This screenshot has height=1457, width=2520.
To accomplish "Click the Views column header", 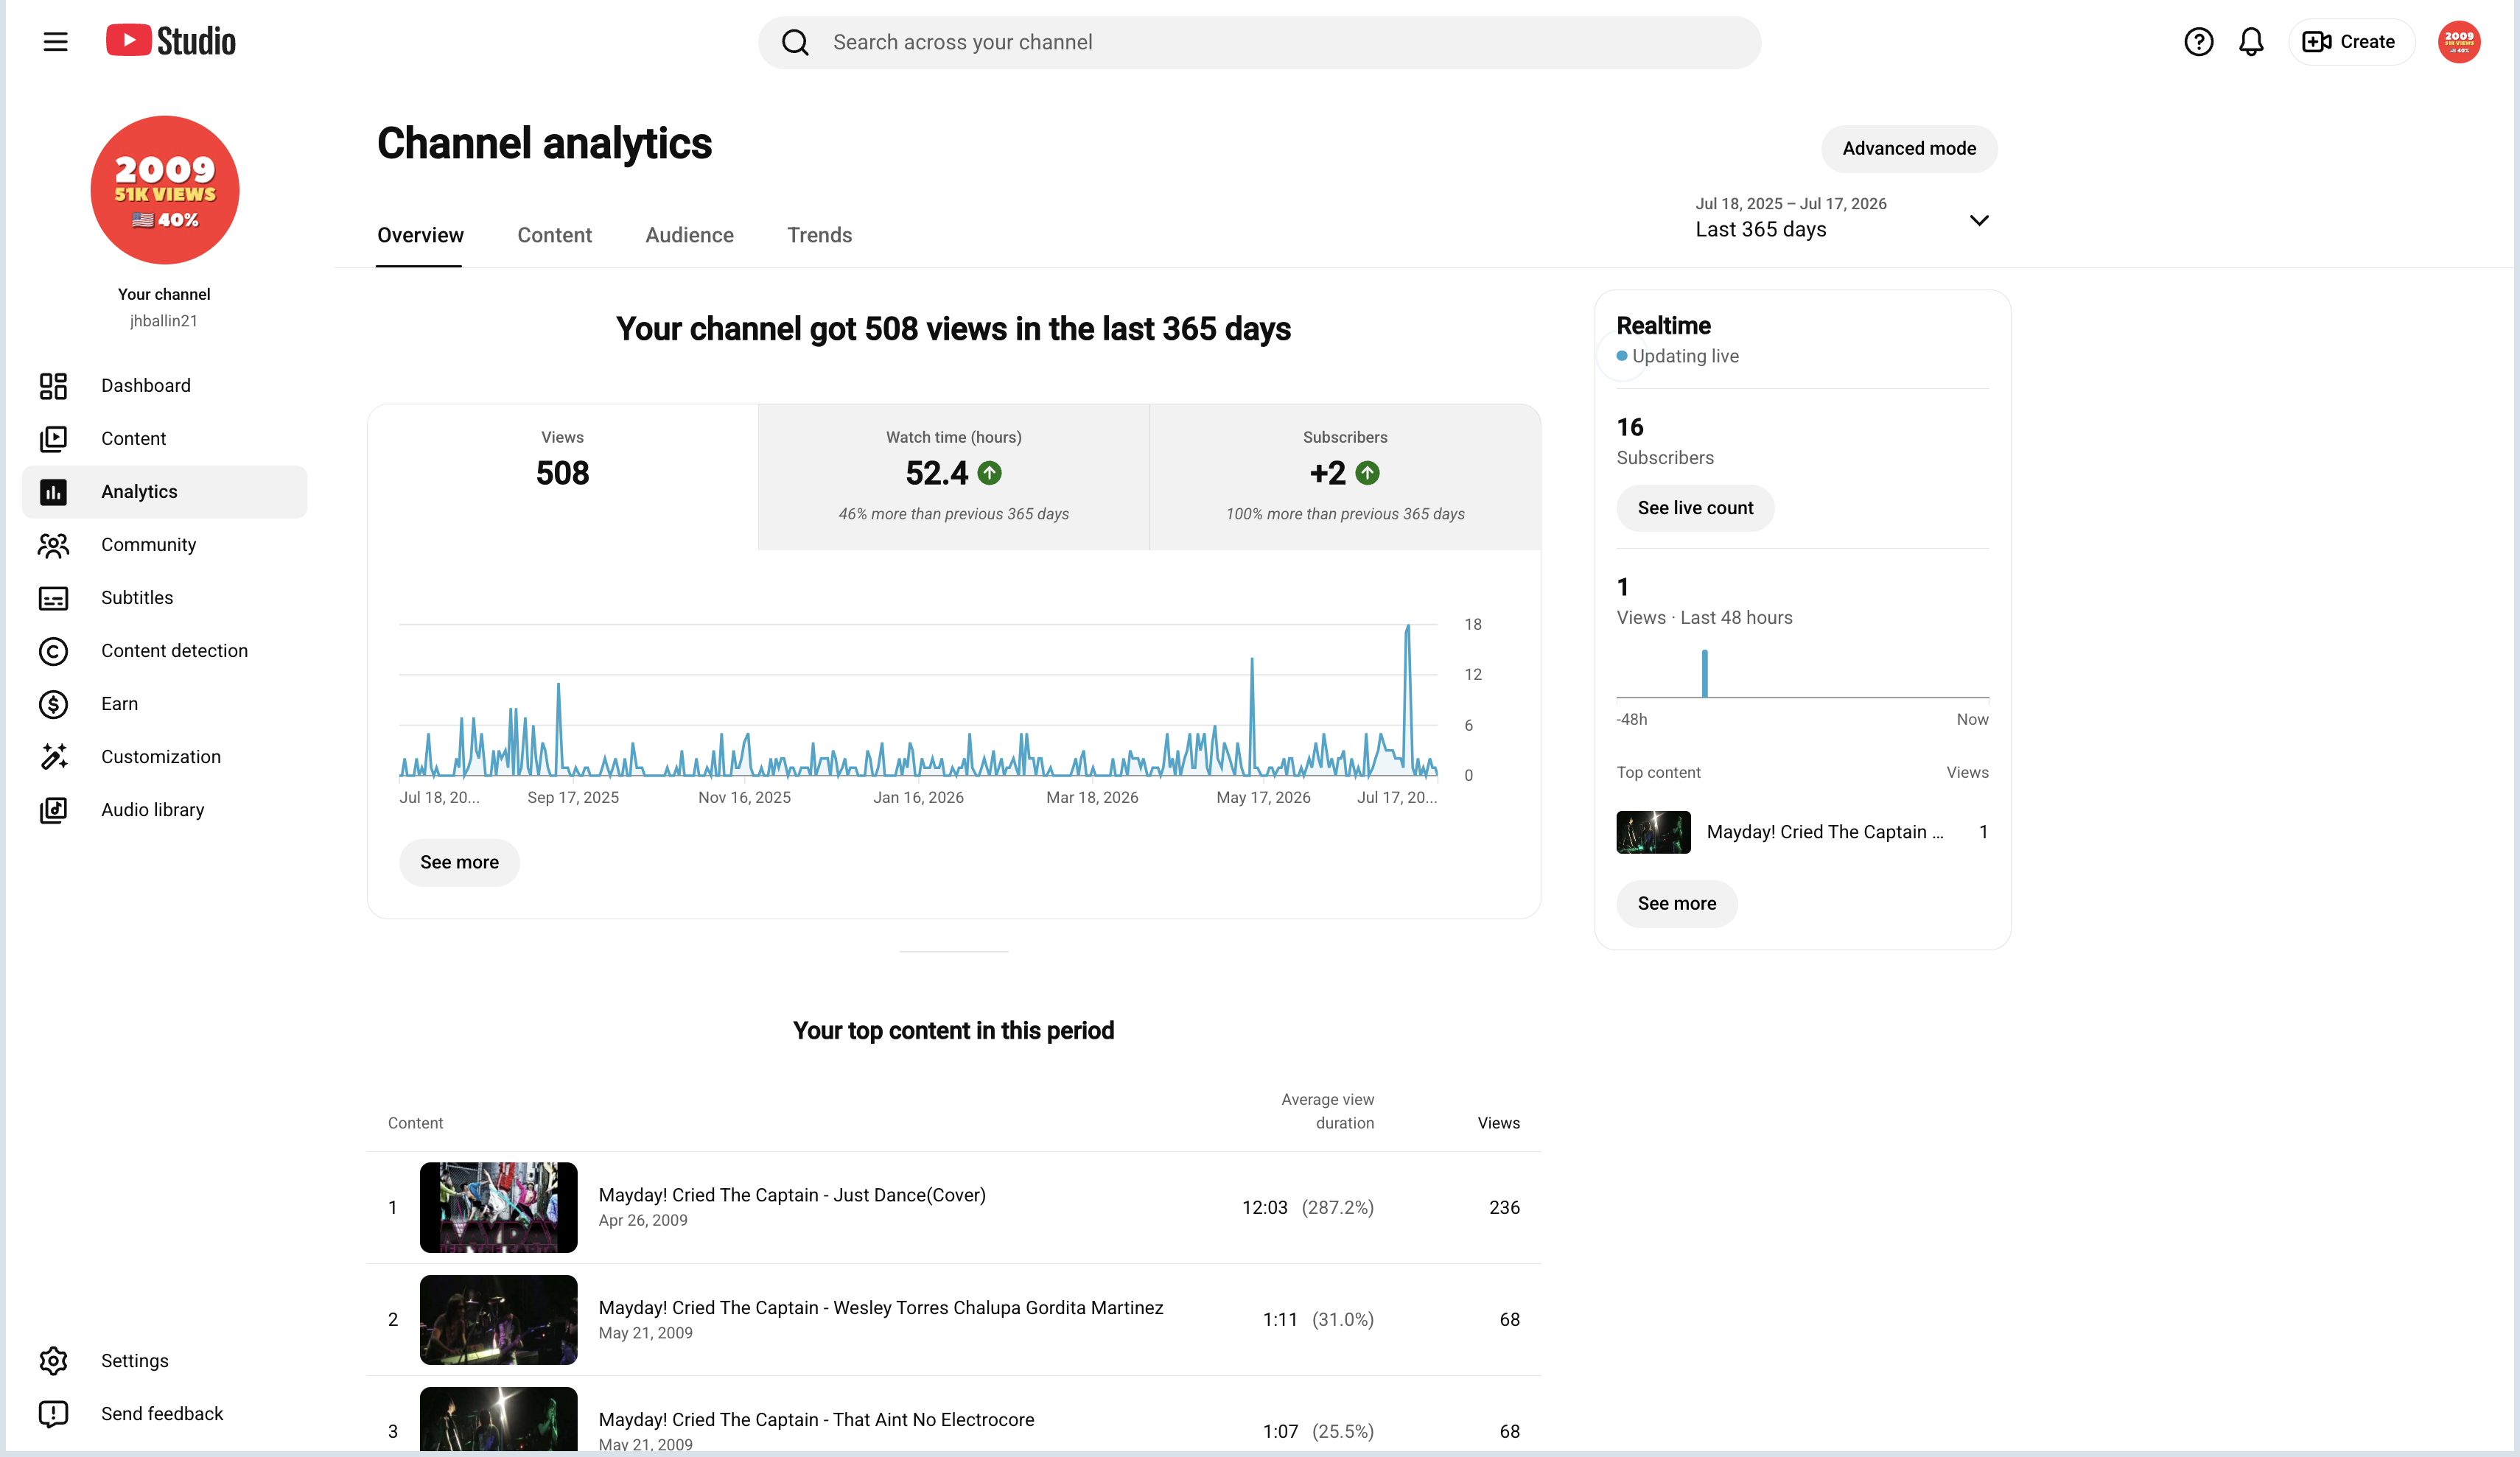I will (1498, 1123).
